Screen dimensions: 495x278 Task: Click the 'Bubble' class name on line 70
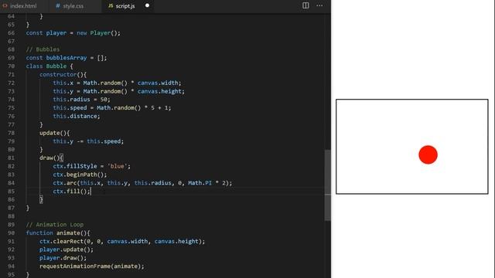(56, 66)
